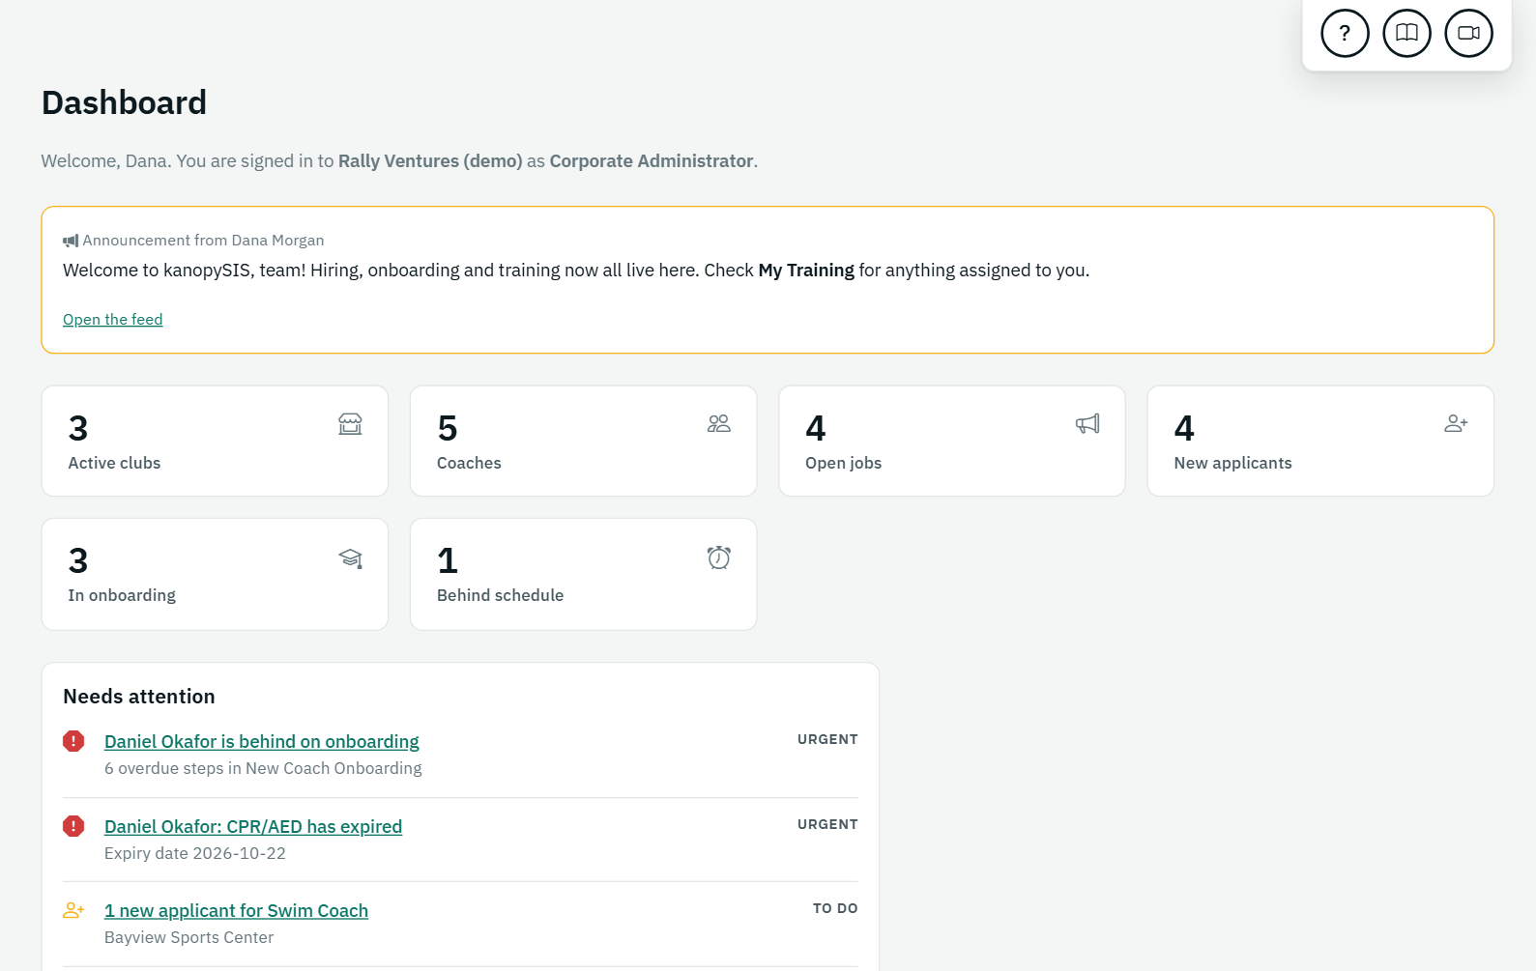Open the Open jobs stat card

click(952, 442)
